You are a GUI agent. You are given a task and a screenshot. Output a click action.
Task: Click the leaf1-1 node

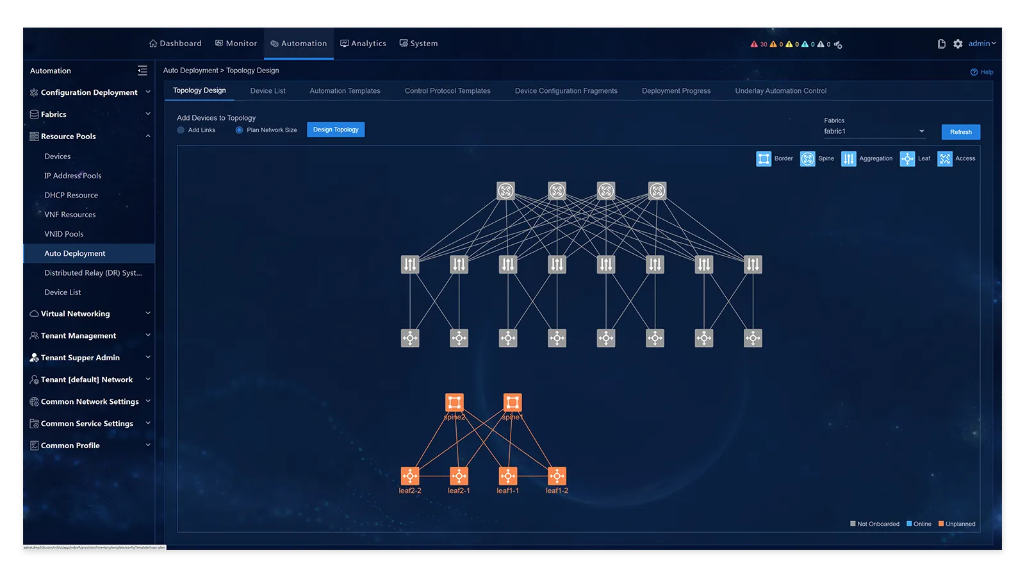click(508, 476)
